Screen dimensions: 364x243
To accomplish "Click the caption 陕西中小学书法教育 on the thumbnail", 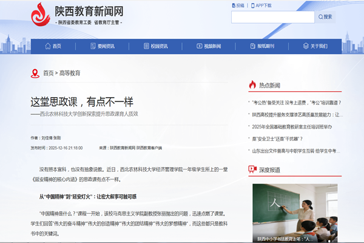I will pyautogui.click(x=285, y=239).
